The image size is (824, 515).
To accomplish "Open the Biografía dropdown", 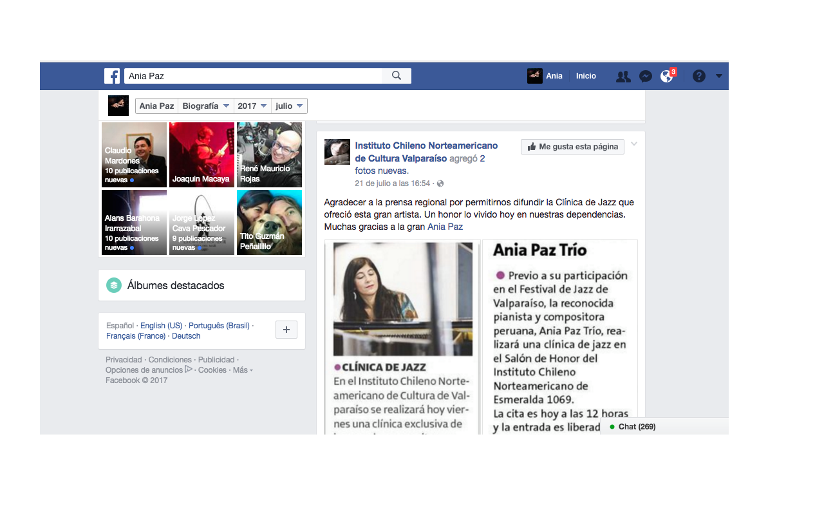I will click(206, 106).
